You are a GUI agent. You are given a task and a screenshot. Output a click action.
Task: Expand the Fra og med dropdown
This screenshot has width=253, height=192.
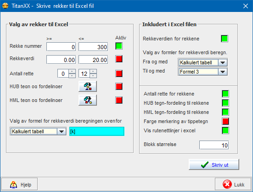click(223, 62)
